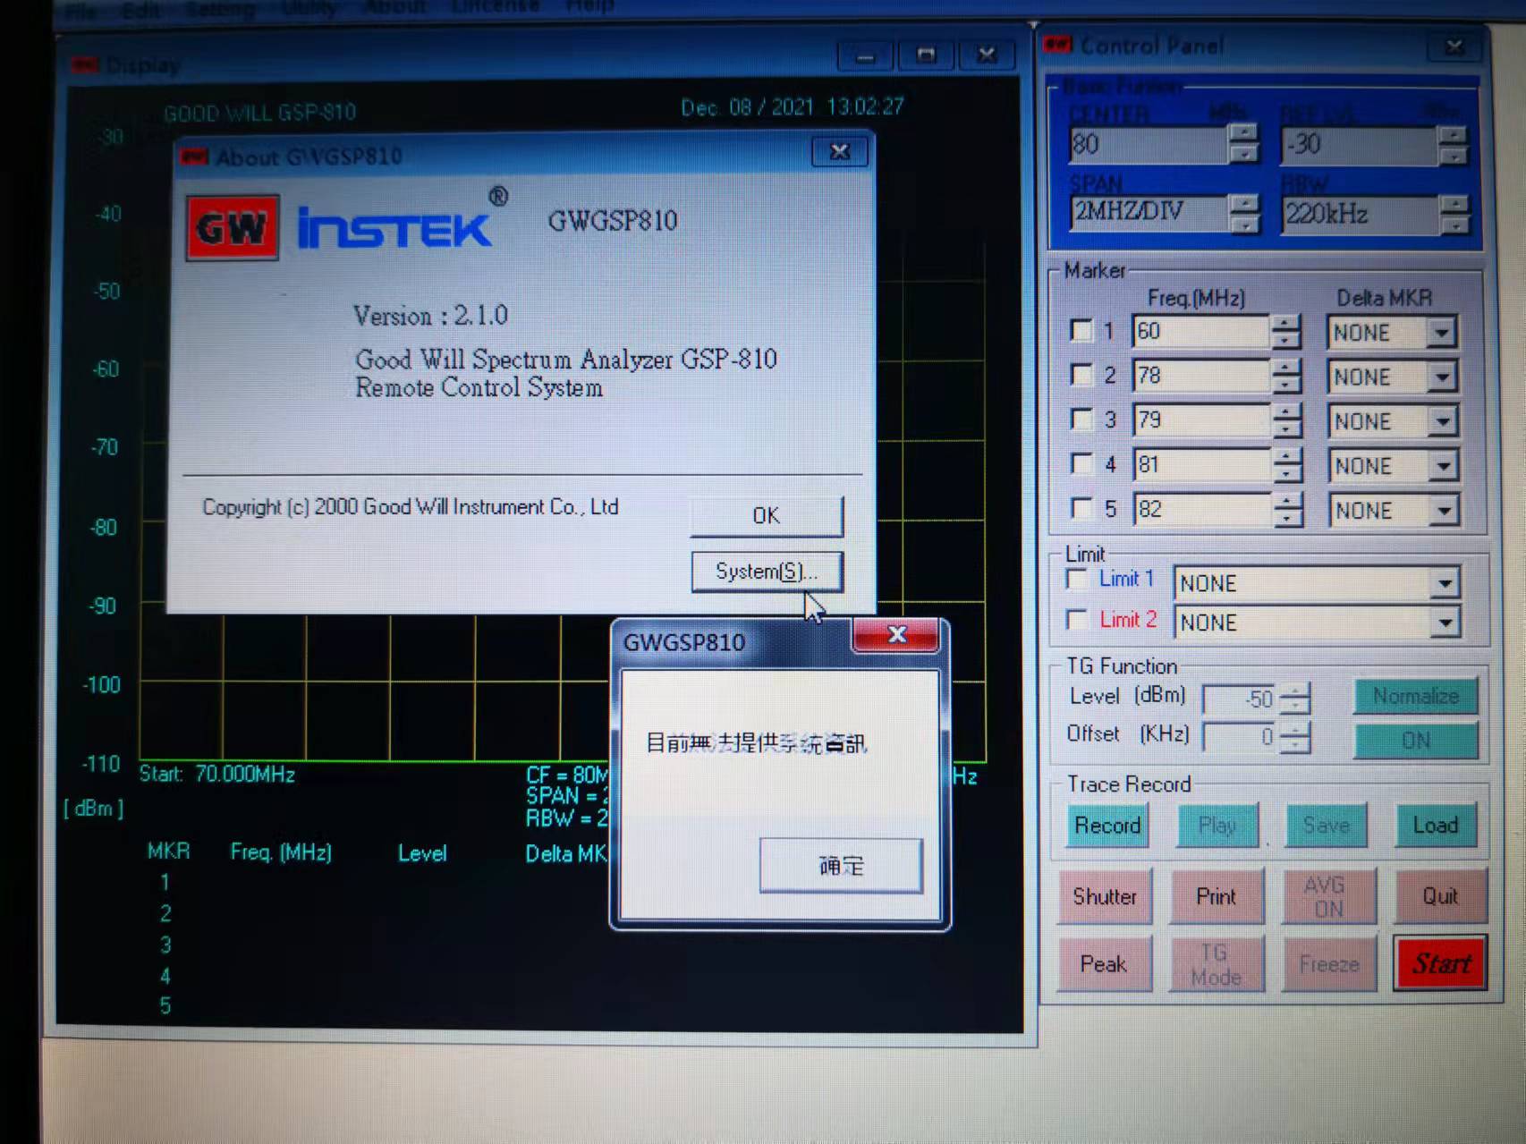Screen dimensions: 1526x1144
Task: Click the TG Level (dBm) field showing -50
Action: click(1240, 699)
